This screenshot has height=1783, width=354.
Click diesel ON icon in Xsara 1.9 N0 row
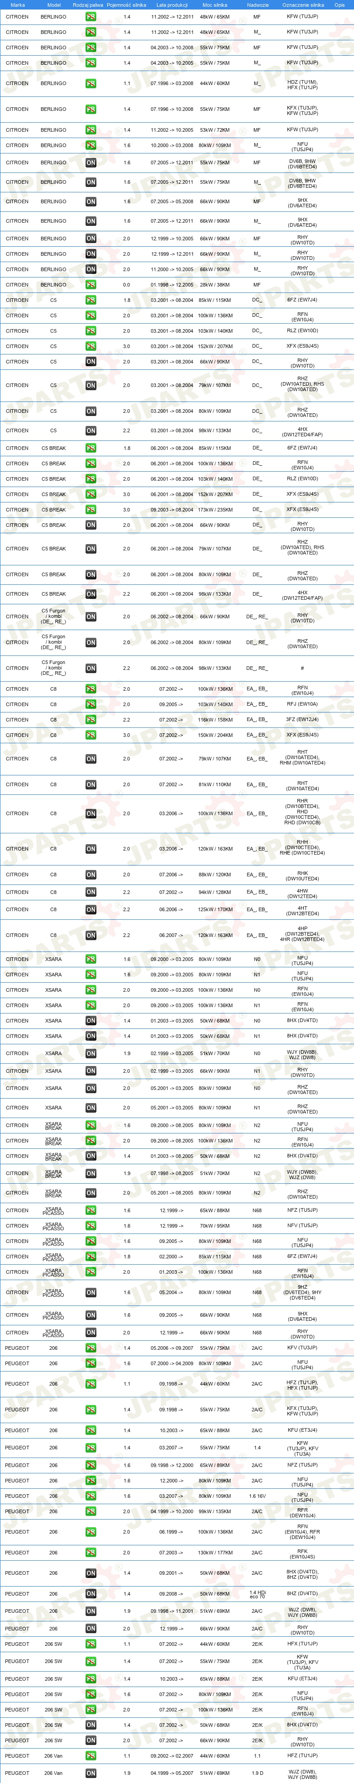pyautogui.click(x=91, y=1053)
